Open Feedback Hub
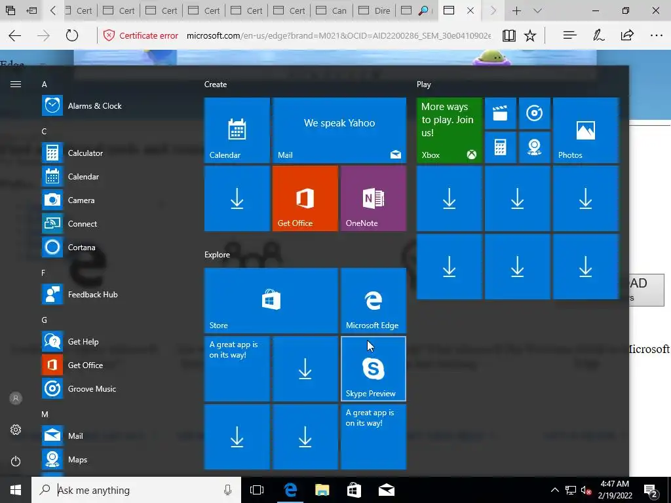The width and height of the screenshot is (671, 503). point(94,294)
